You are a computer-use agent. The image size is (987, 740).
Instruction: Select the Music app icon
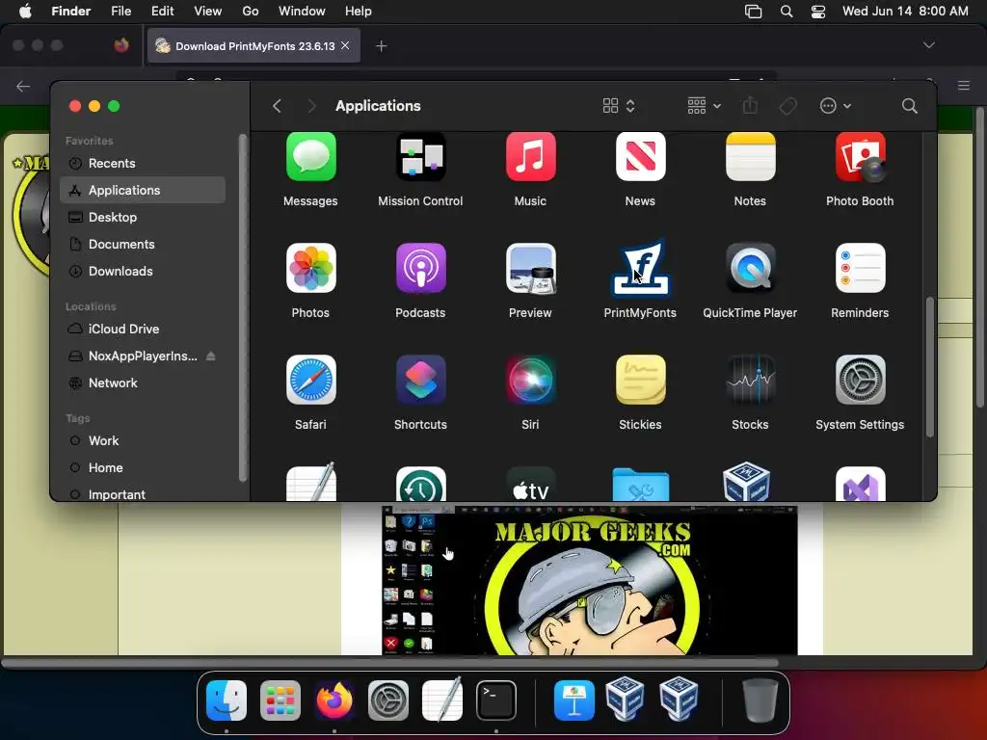click(x=531, y=157)
